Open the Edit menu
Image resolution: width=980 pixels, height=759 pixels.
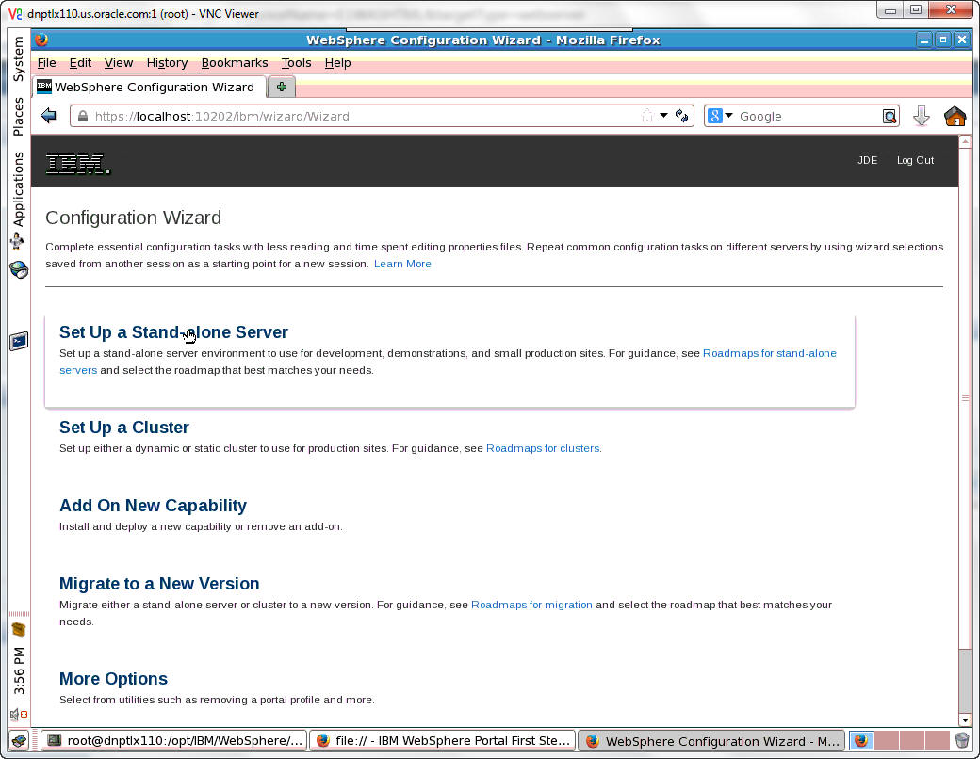[80, 63]
